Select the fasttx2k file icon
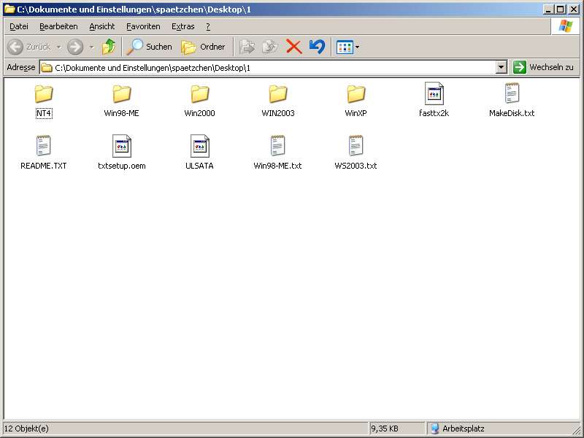Image resolution: width=584 pixels, height=438 pixels. [x=434, y=93]
